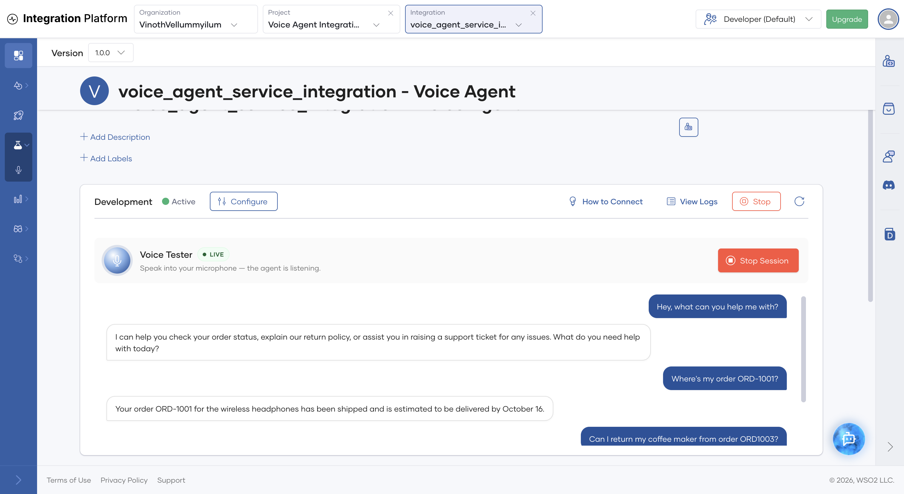Click the green Upgrade button
Viewport: 904px width, 494px height.
coord(847,19)
